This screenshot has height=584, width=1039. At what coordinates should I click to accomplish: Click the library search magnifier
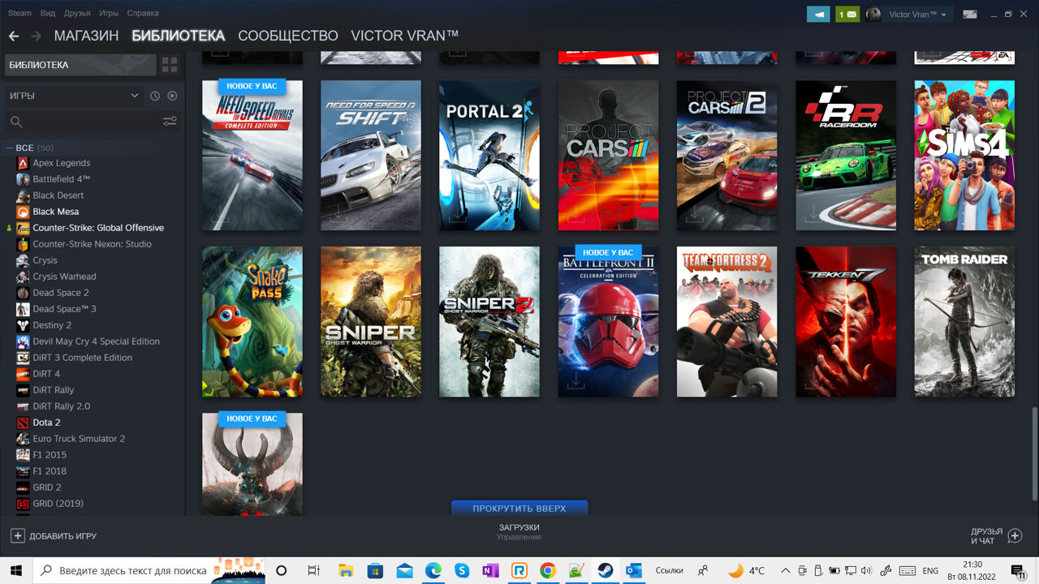click(15, 122)
